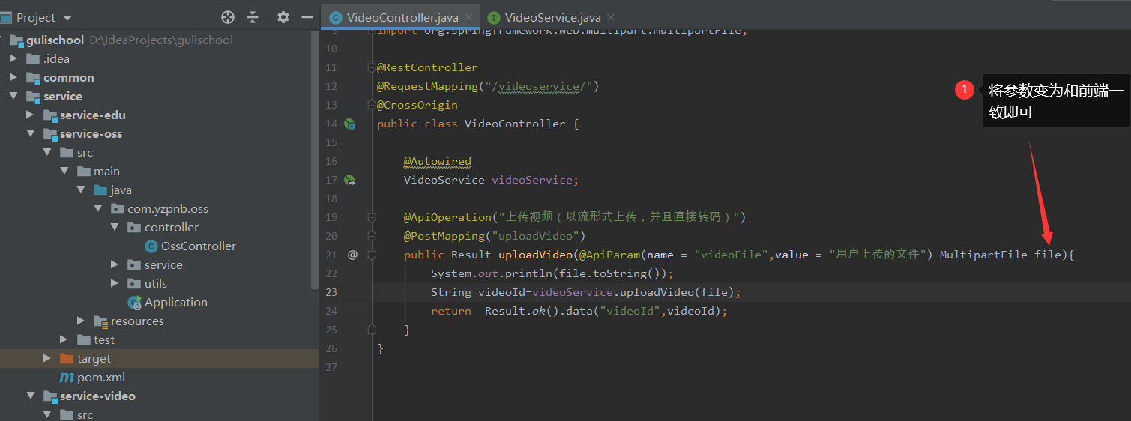Click the controller package icon
This screenshot has height=421, width=1131.
pyautogui.click(x=134, y=227)
